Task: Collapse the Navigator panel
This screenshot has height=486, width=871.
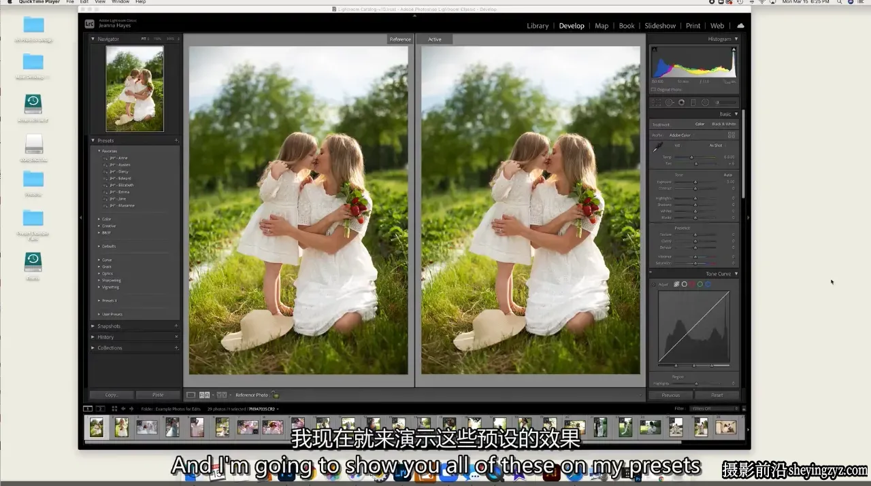Action: [93, 39]
